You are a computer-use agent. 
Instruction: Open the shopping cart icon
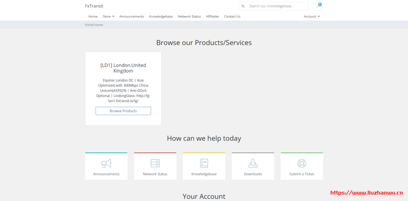pyautogui.click(x=318, y=6)
